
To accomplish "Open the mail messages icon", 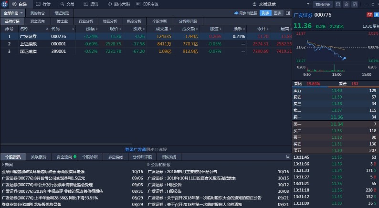I will [x=338, y=4].
